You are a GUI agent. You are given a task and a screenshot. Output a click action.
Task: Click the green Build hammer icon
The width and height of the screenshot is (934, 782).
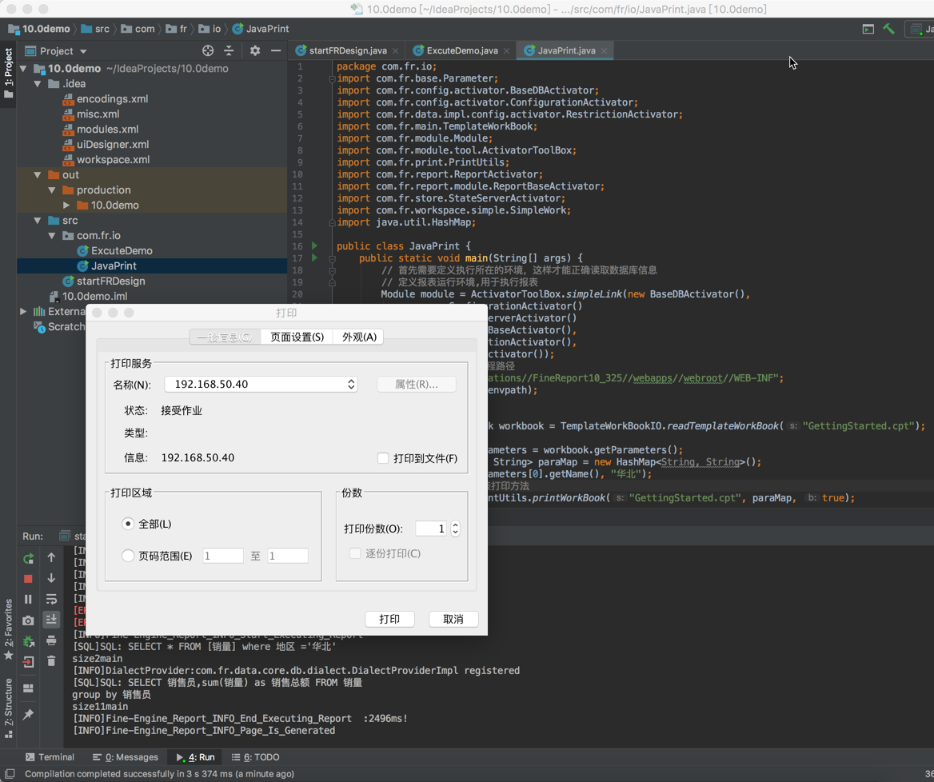tap(888, 29)
